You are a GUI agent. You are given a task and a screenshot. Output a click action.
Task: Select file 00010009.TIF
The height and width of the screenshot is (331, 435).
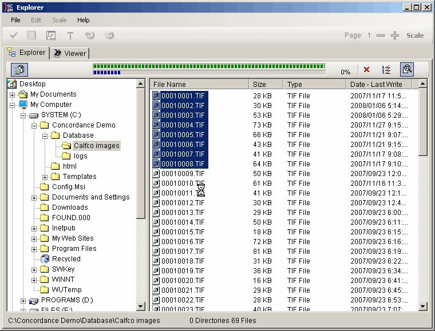point(183,174)
